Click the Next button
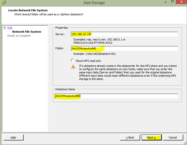This screenshot has height=145, width=187. coord(152,137)
